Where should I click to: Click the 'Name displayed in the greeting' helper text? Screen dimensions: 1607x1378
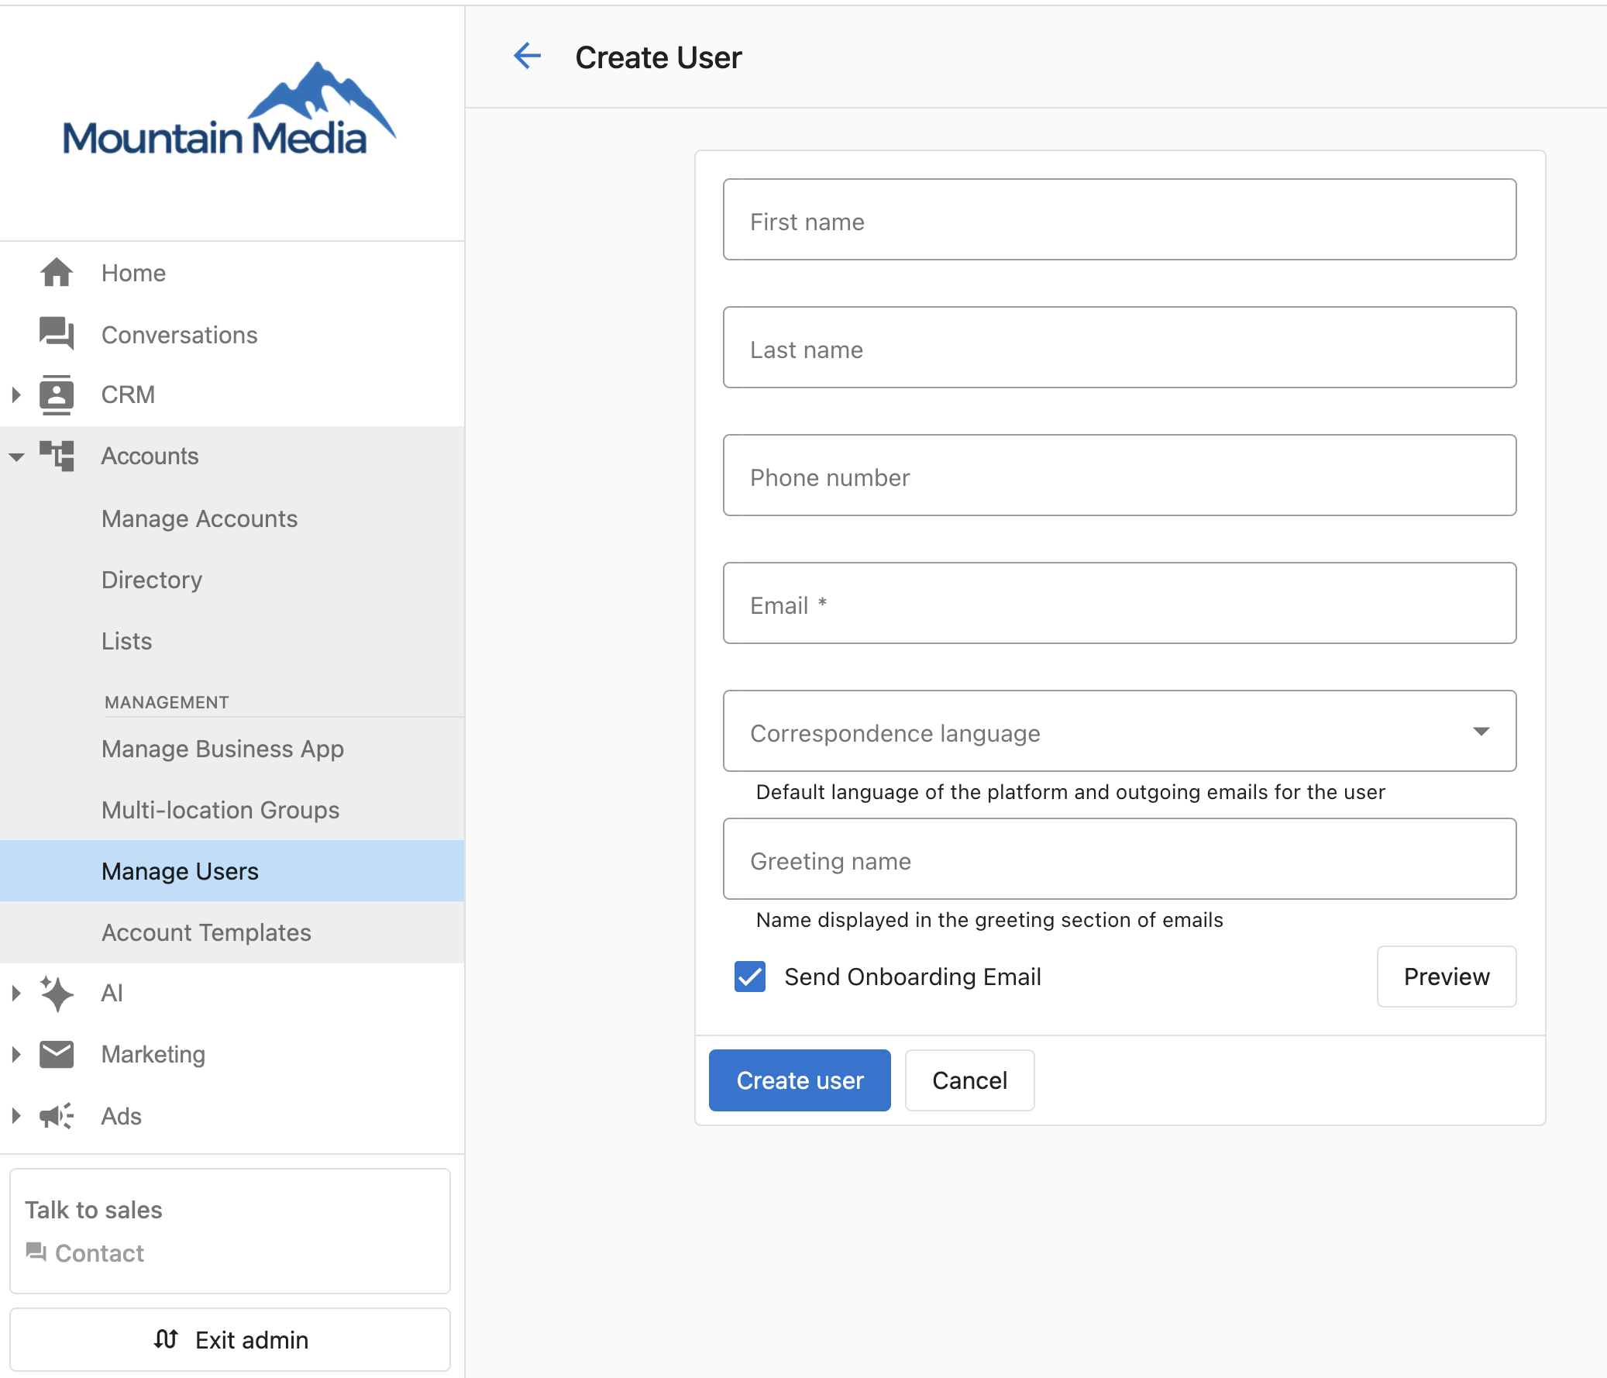pyautogui.click(x=989, y=919)
